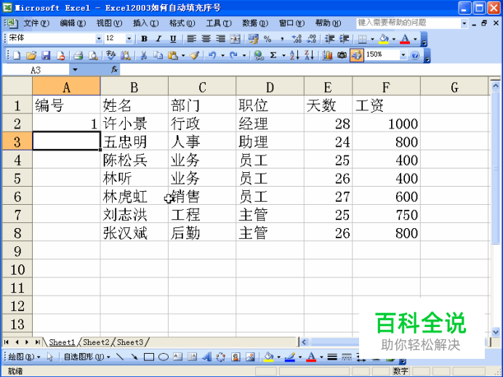The image size is (503, 377).
Task: Save the workbook with floppy icon
Action: pyautogui.click(x=46, y=55)
